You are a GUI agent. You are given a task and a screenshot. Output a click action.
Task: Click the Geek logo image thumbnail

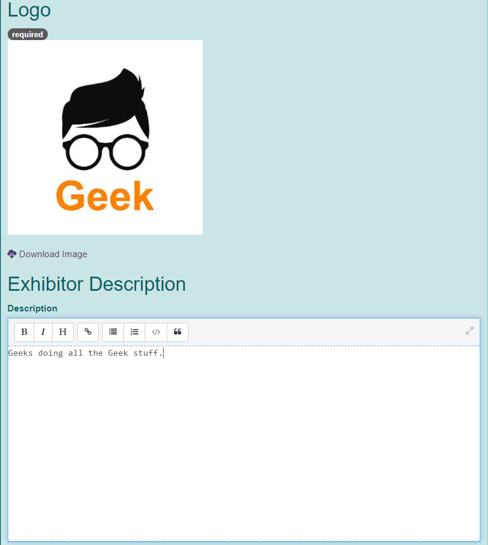click(105, 137)
